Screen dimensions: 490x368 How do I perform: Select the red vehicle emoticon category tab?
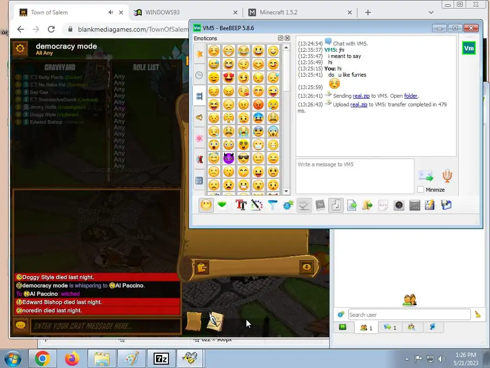tap(200, 159)
